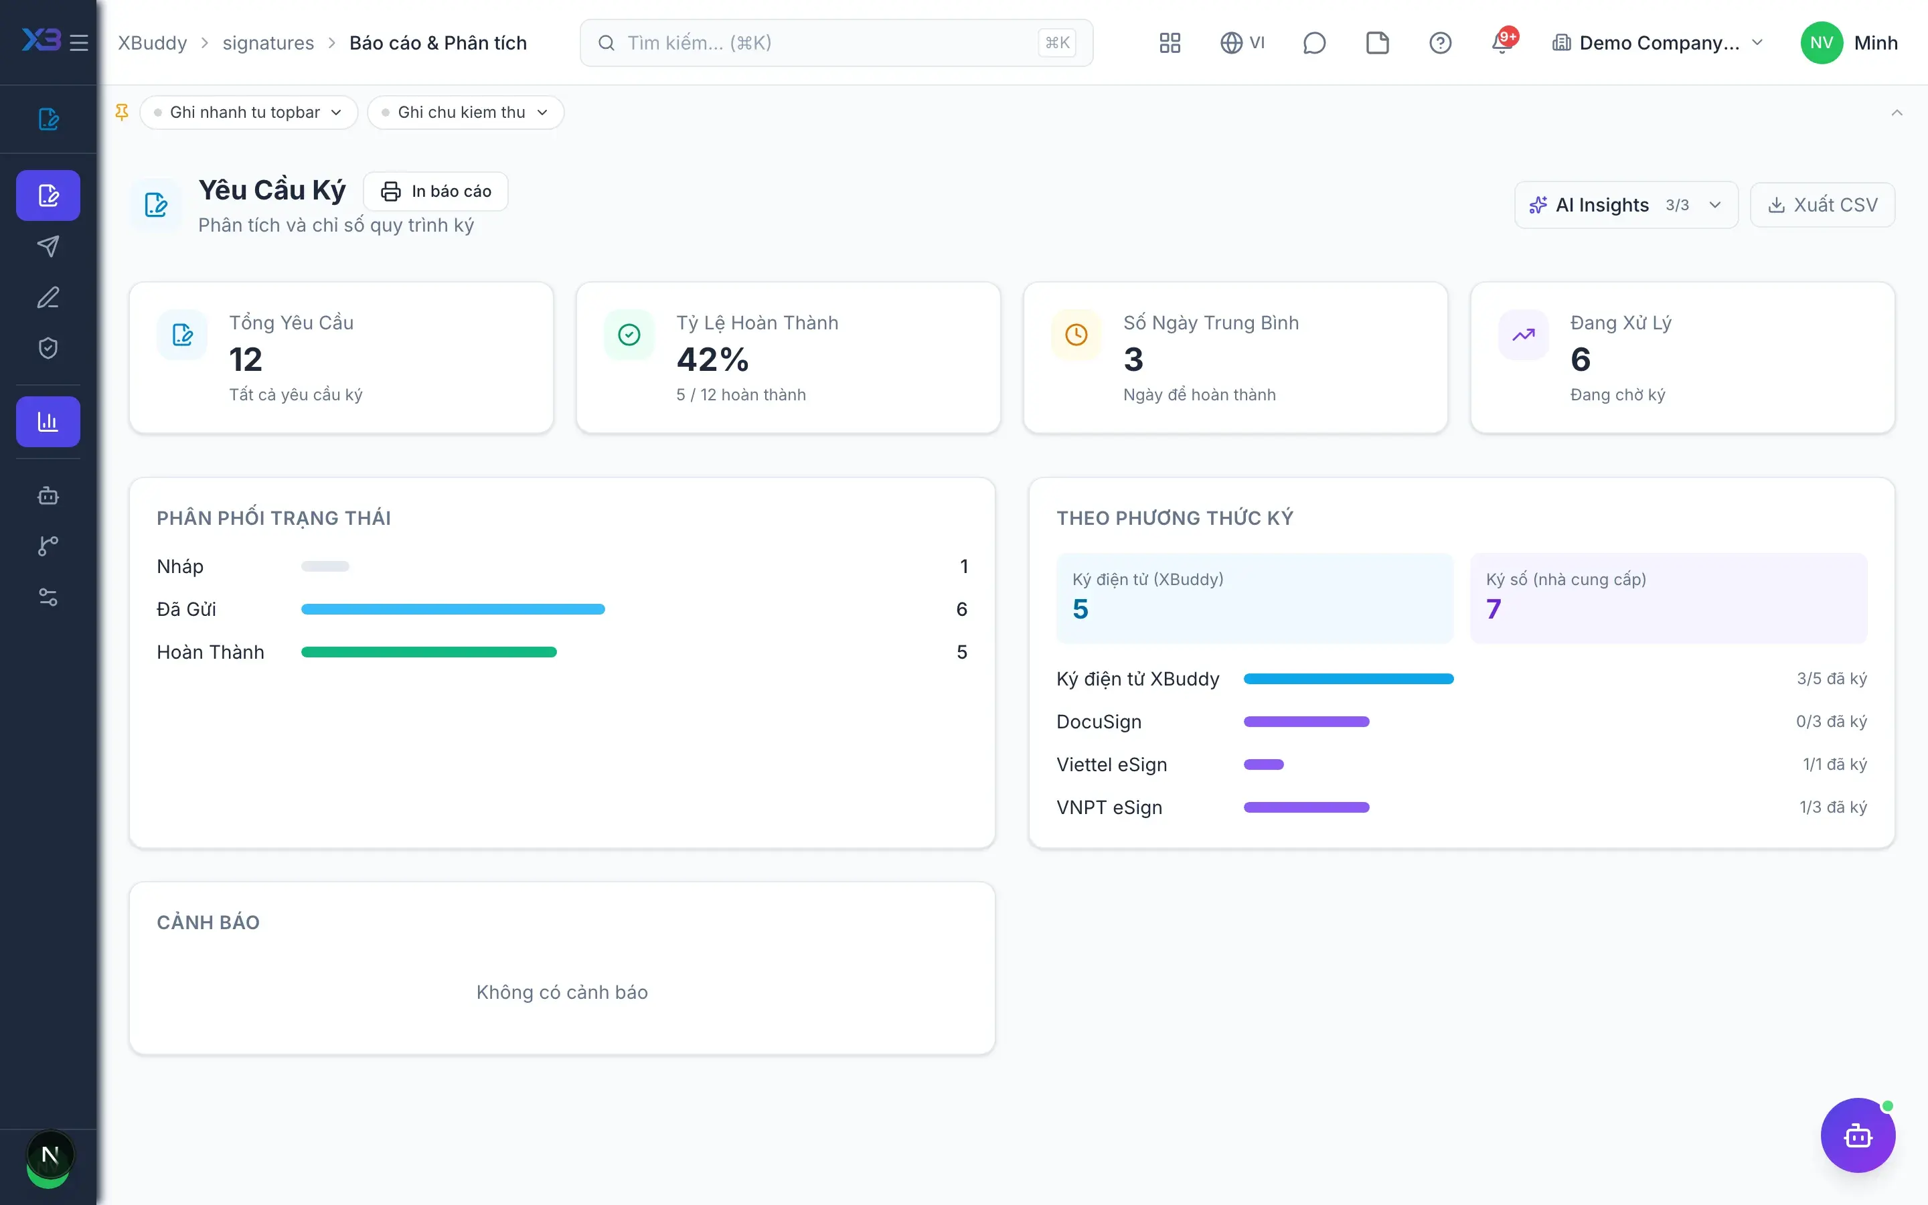
Task: Open the apps grid icon in top bar
Action: 1170,43
